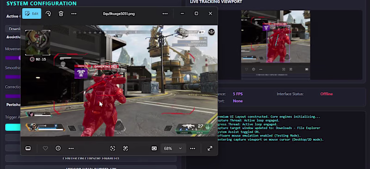Viewport: 370px width, 169px height.
Task: Click the SYSTEM CONFIGURATION heading
Action: point(42,3)
